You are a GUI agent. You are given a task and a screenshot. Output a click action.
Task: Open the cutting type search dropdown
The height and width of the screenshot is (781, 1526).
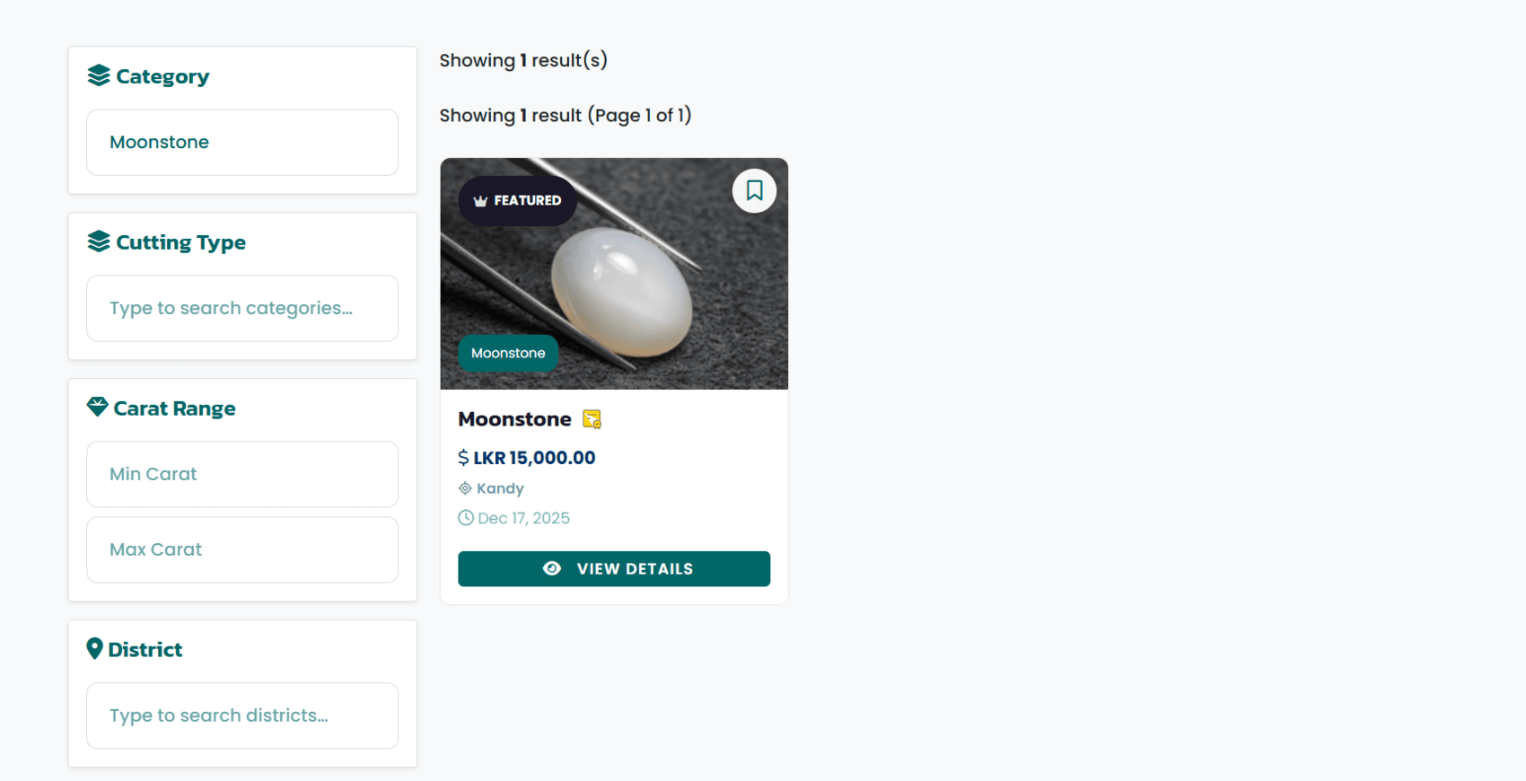pyautogui.click(x=241, y=308)
